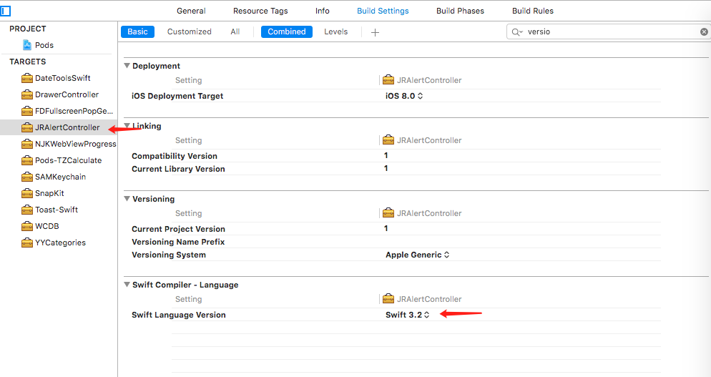
Task: Show Customized build settings
Action: pyautogui.click(x=189, y=31)
